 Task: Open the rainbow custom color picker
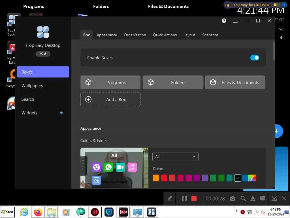pyautogui.click(x=252, y=178)
